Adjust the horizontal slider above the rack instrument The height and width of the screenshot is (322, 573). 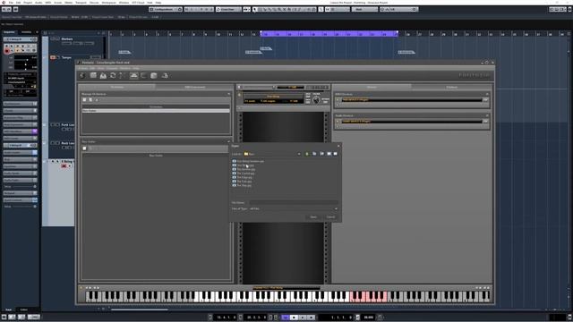pyautogui.click(x=259, y=88)
